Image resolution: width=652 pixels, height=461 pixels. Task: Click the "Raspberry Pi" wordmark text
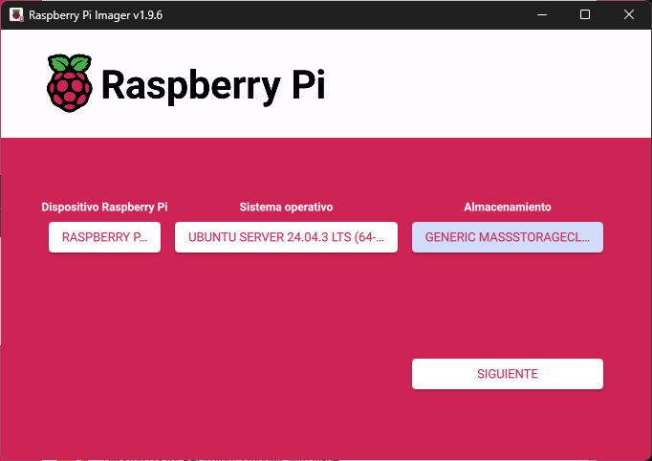point(212,85)
